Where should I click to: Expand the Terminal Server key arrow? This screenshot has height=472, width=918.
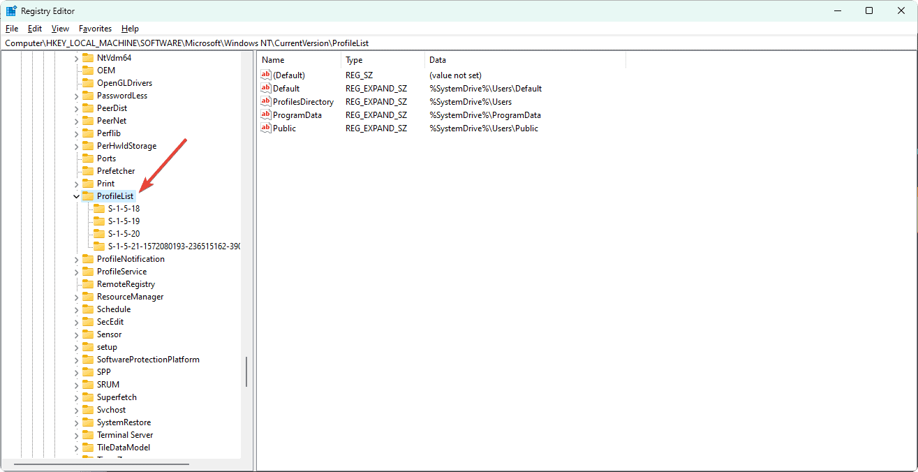77,435
